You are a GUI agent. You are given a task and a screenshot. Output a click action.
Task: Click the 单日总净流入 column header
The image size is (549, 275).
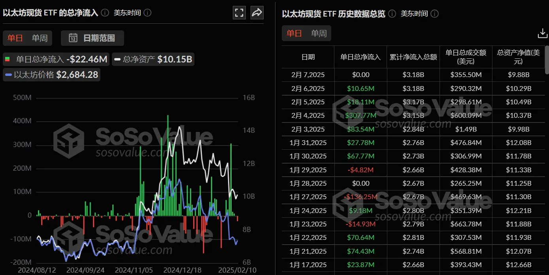pos(360,57)
